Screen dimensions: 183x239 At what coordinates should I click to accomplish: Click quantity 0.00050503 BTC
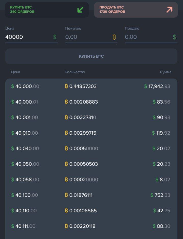pyautogui.click(x=81, y=164)
